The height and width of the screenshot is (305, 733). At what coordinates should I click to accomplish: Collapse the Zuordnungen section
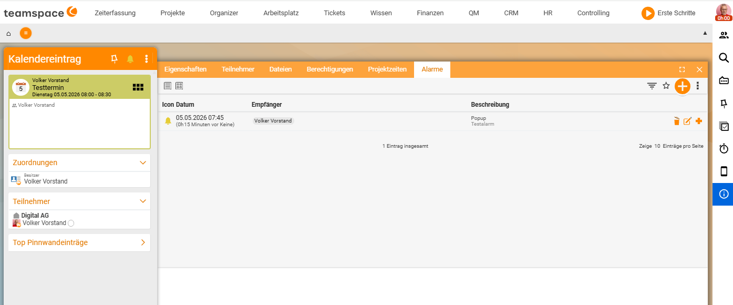point(143,162)
